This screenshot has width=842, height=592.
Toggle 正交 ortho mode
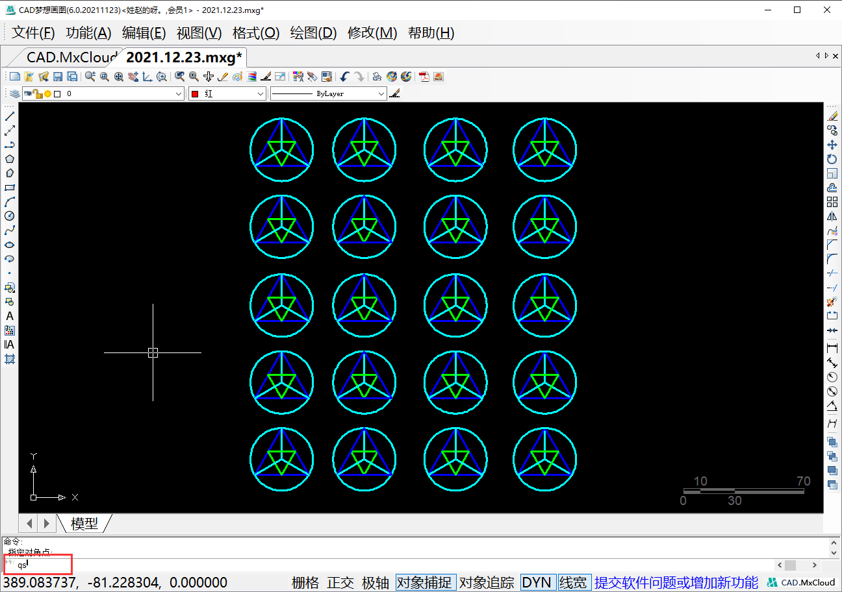(340, 583)
